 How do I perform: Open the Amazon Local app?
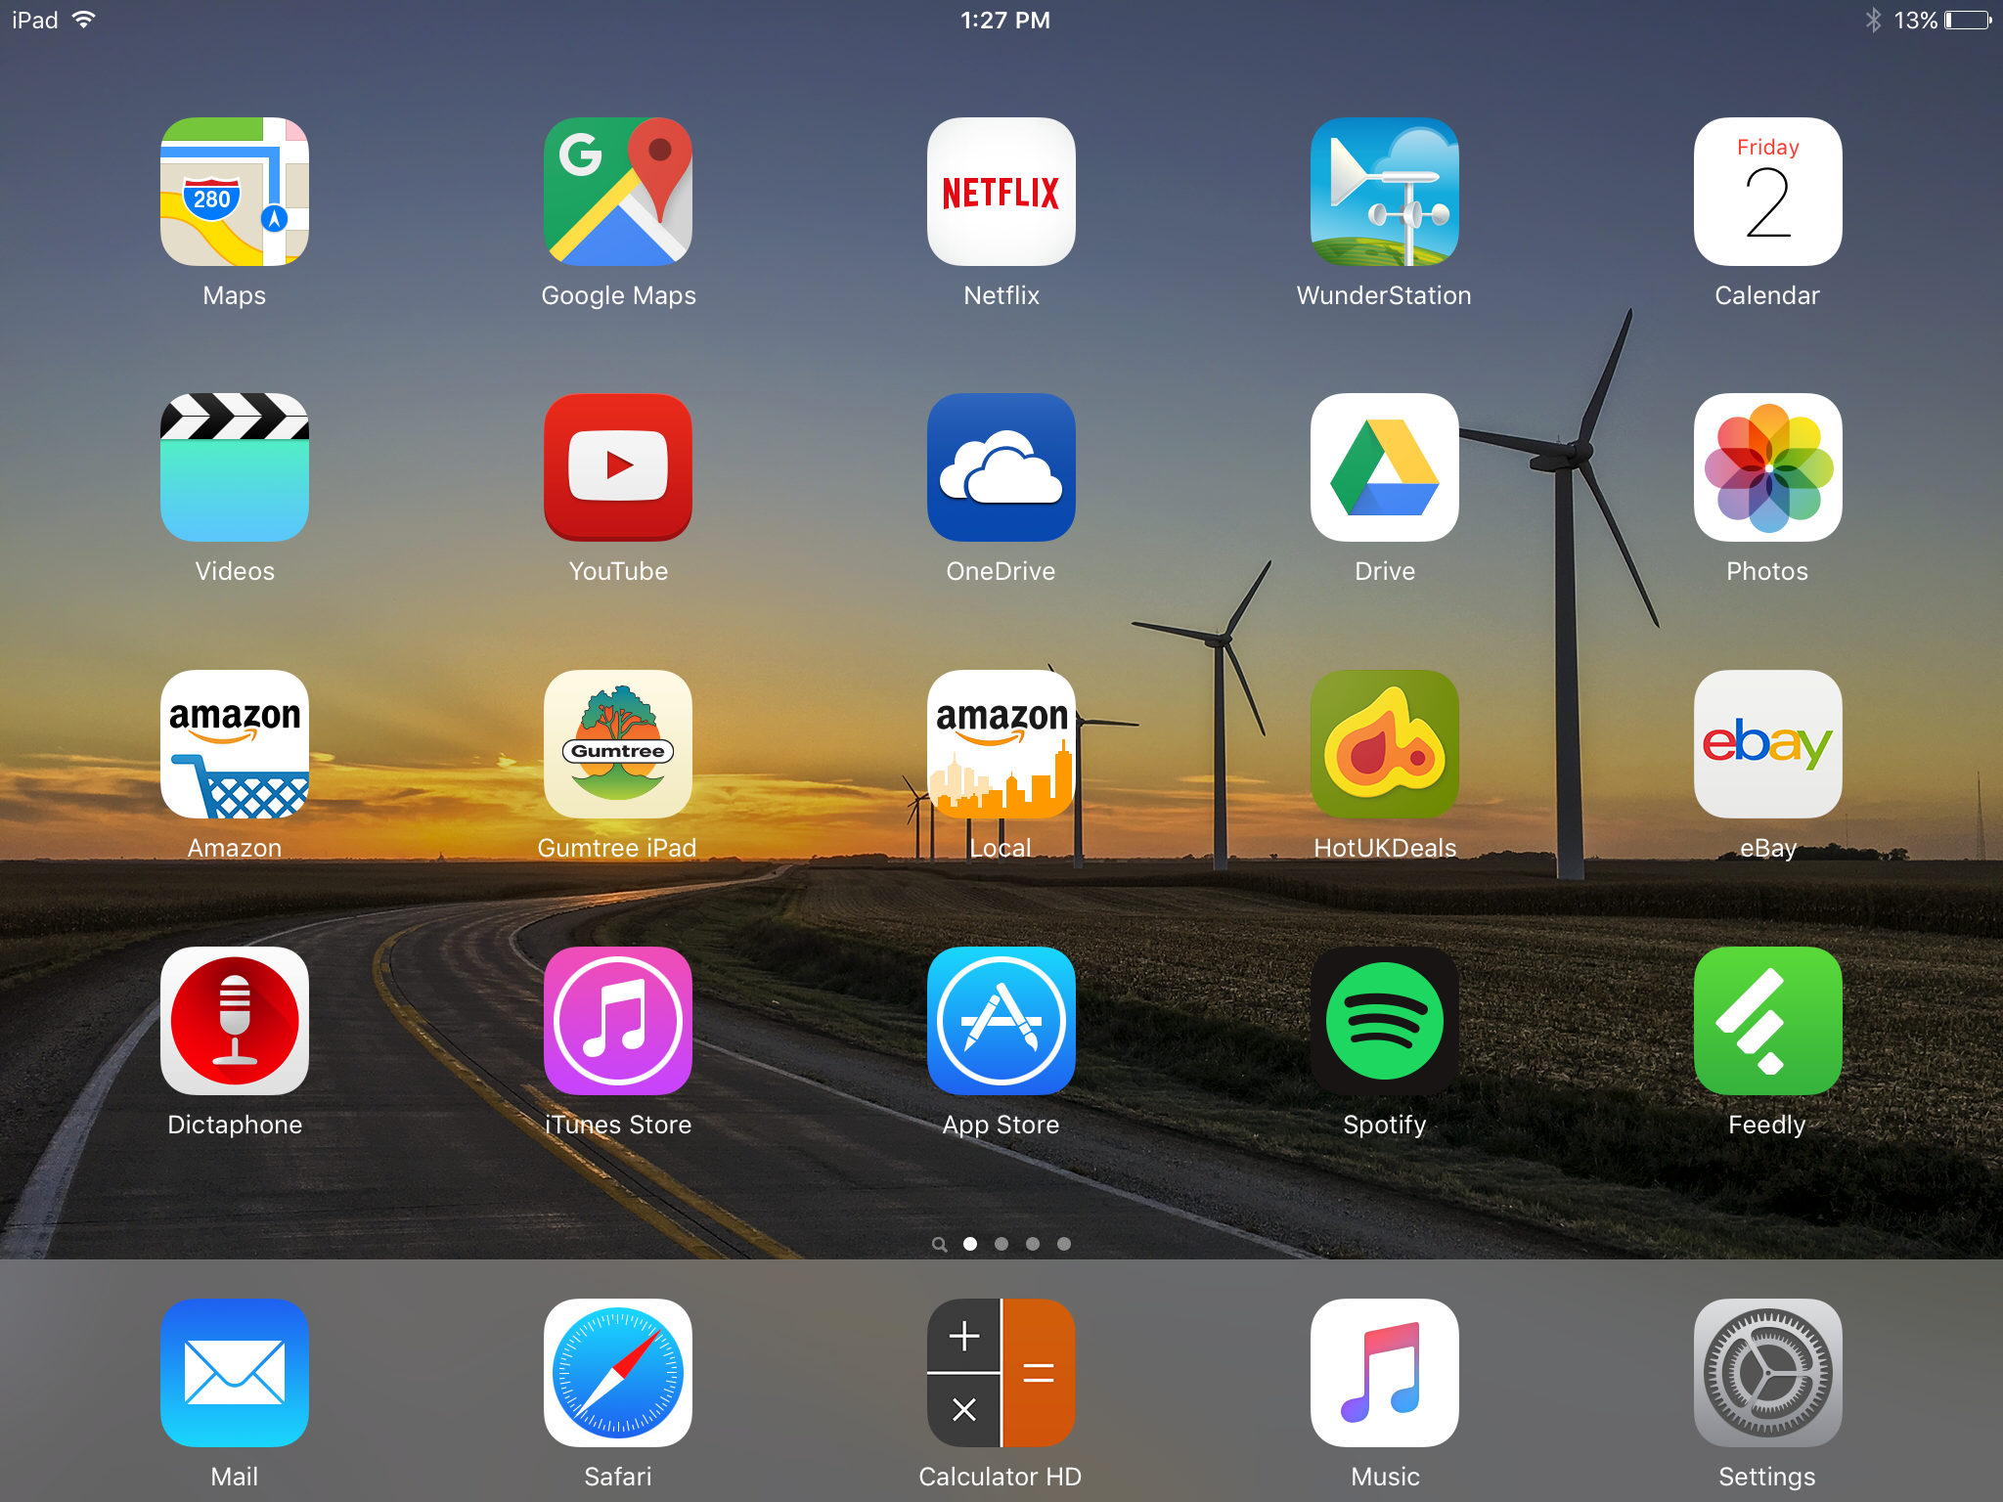pos(1001,744)
